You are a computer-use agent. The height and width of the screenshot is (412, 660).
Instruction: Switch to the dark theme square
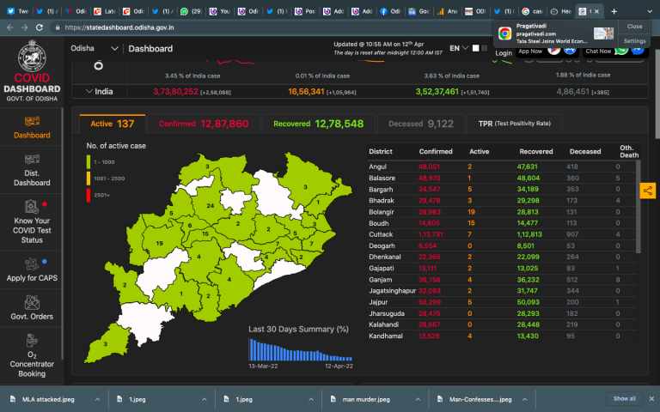pos(485,48)
